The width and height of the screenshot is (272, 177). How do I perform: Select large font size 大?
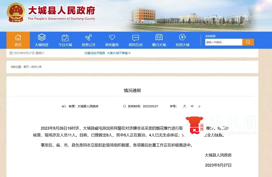tap(185, 106)
